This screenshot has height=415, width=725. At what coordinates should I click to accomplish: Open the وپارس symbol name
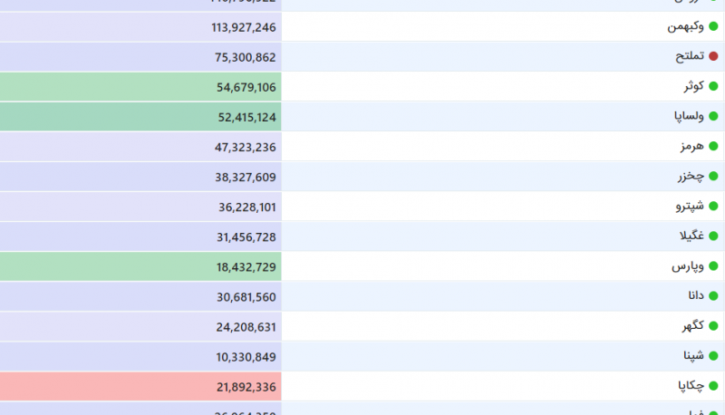688,266
